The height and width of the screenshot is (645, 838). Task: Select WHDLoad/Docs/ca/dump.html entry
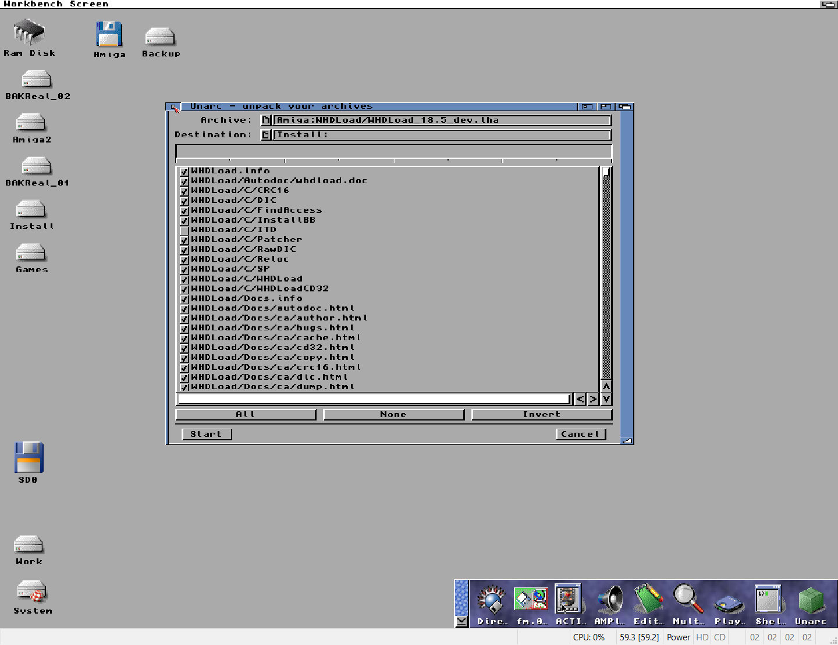[x=273, y=387]
